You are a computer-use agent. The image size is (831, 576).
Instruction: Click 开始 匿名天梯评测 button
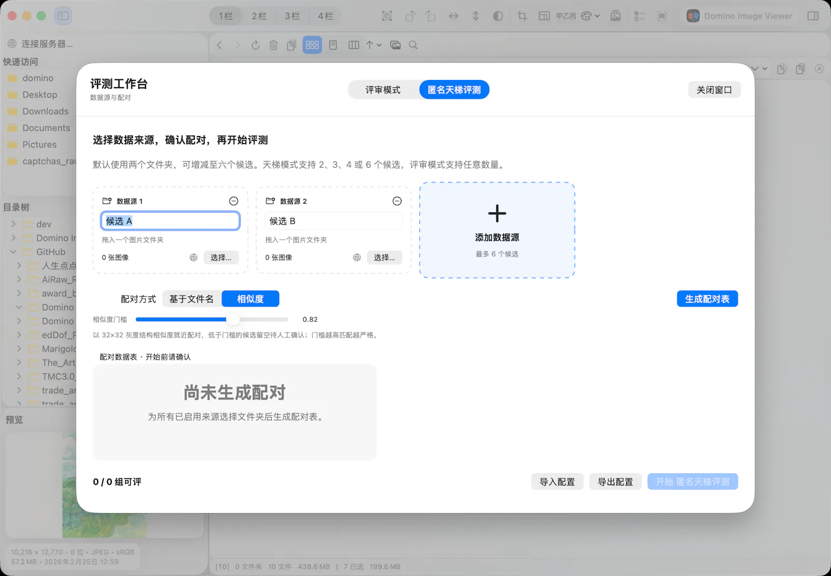[693, 482]
